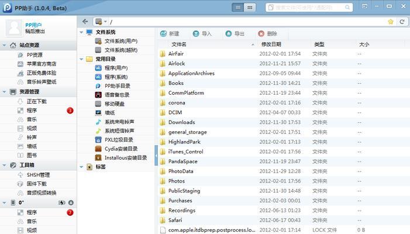The image size is (410, 234).
Task: Click the yellow favorite star icon
Action: 390,22
